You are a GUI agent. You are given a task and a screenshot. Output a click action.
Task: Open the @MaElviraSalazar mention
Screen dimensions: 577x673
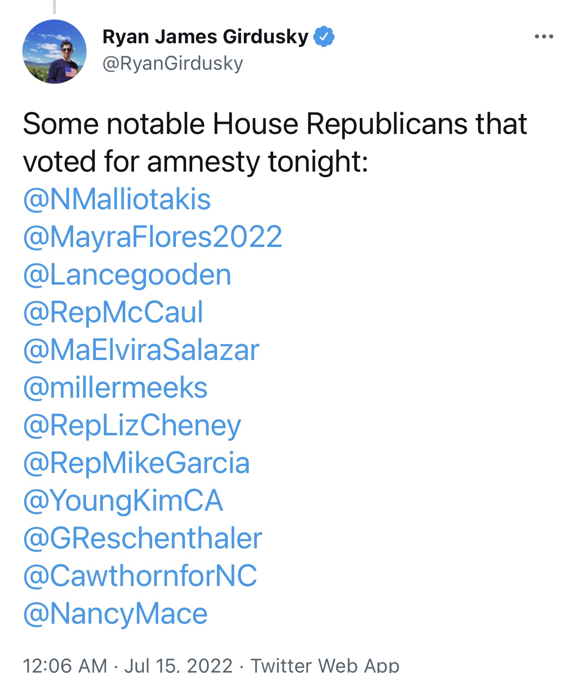[x=141, y=350]
